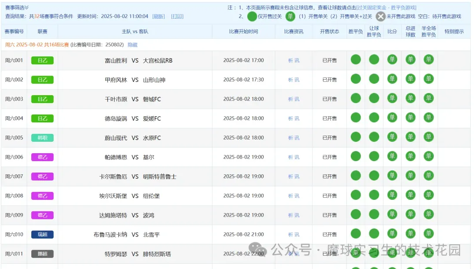Select the 卡尔斯鲁厄 VS 明斯特普鲁士 matchup
The height and width of the screenshot is (269, 476).
[138, 177]
